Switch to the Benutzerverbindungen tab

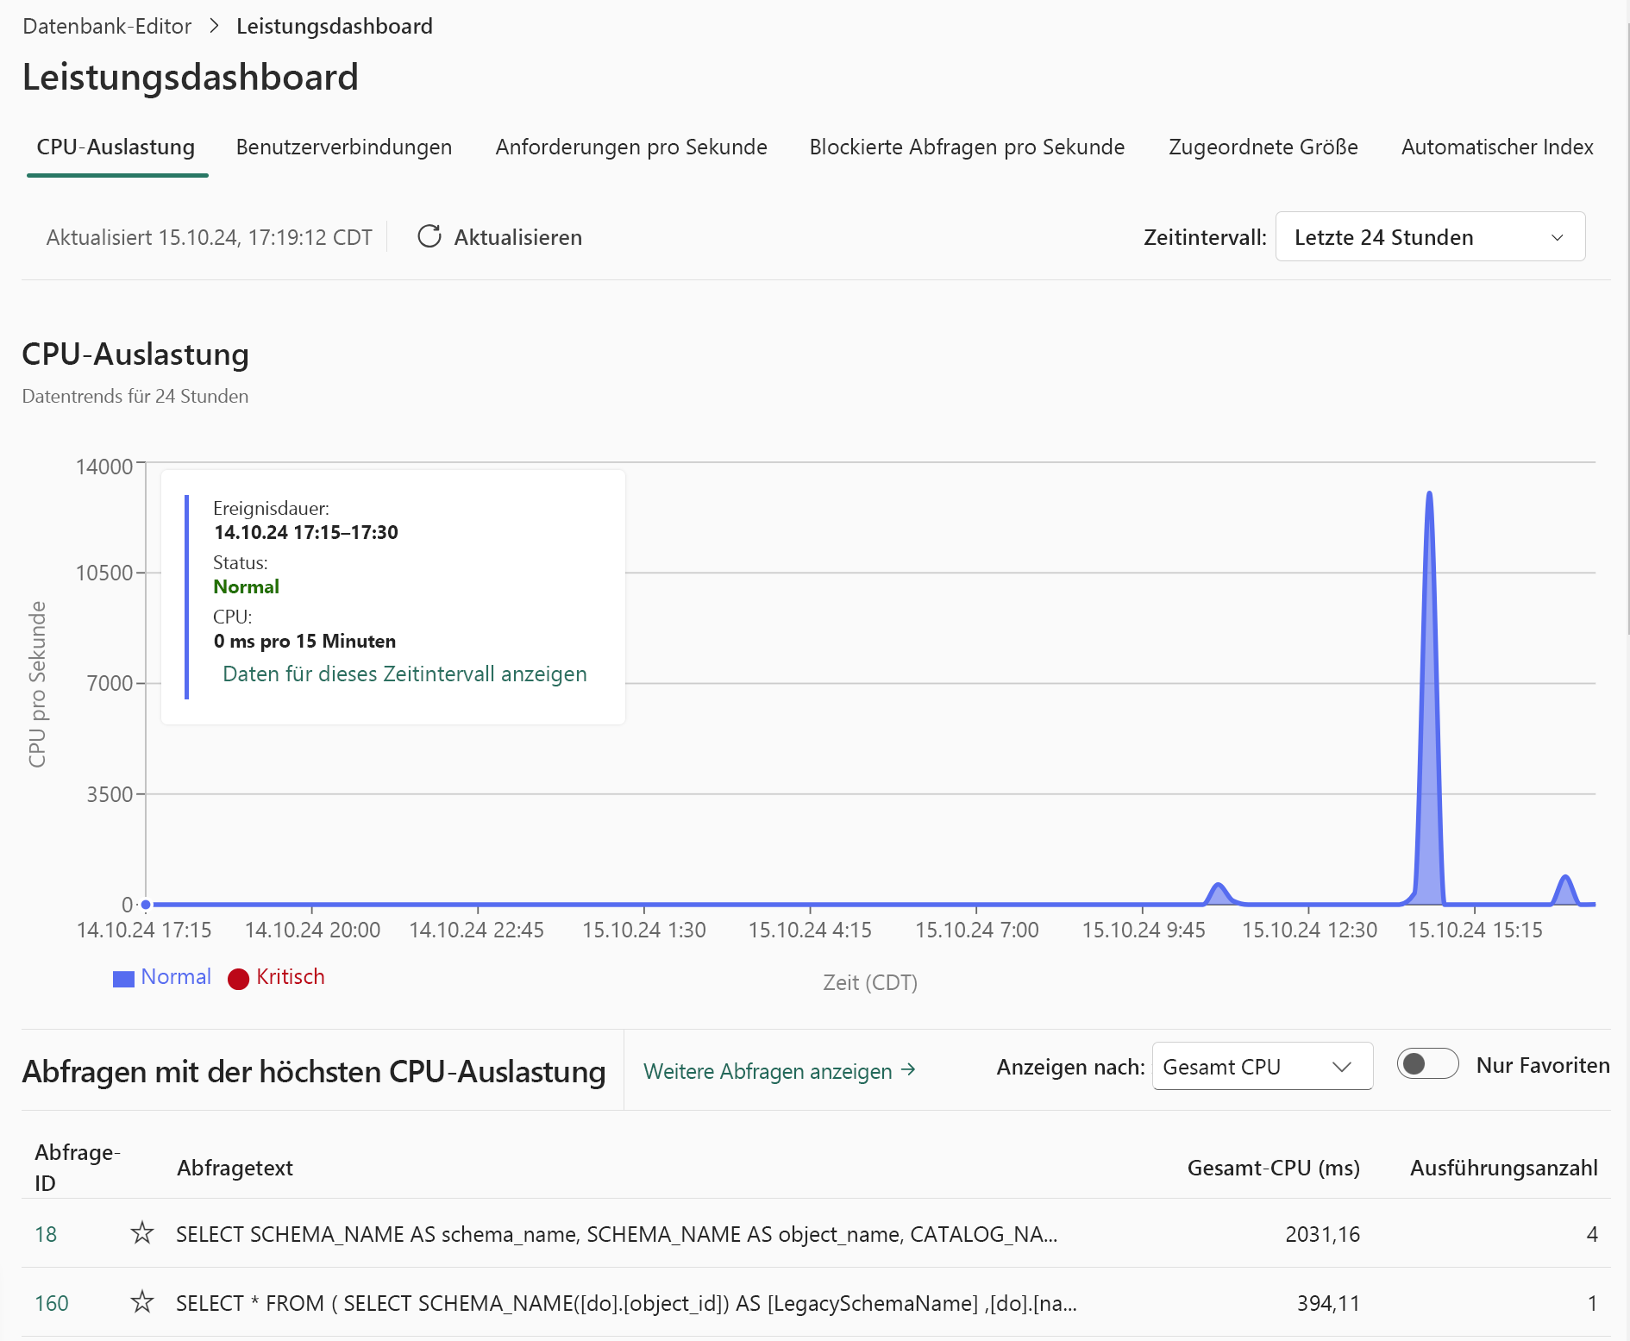coord(344,147)
